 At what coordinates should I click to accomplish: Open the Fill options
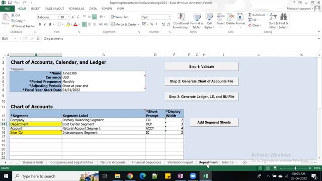(x=253, y=20)
